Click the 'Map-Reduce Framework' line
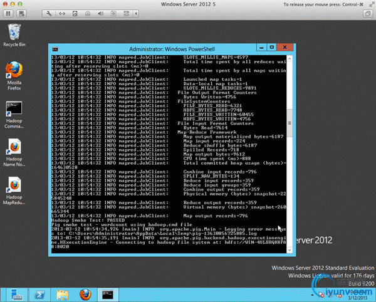This screenshot has width=376, height=302. (x=144, y=132)
